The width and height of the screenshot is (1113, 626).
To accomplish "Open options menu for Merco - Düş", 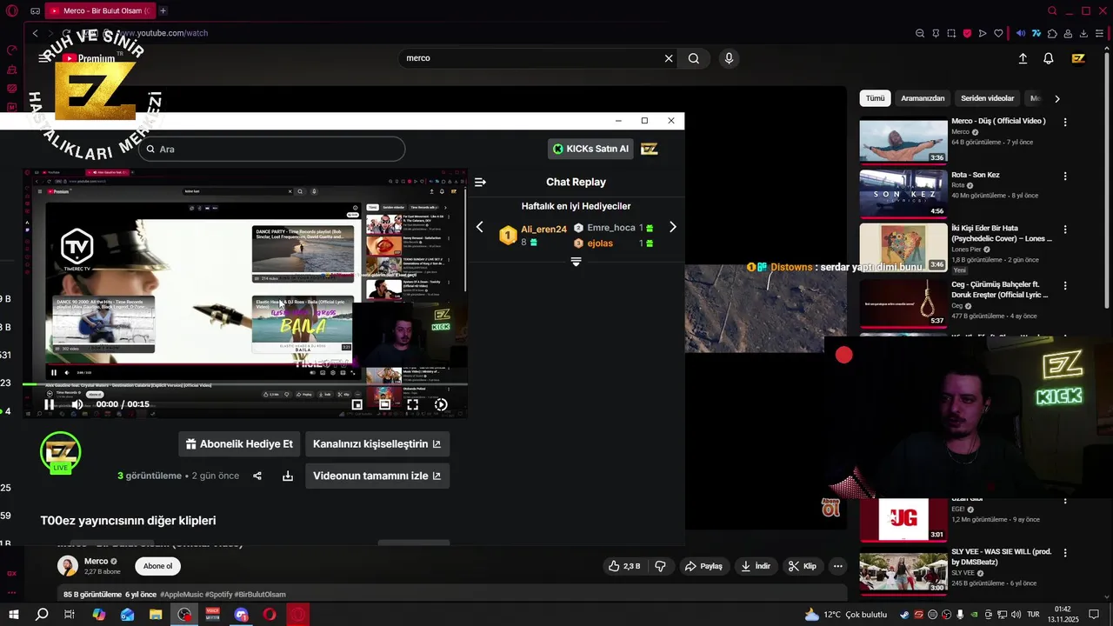I will (x=1065, y=123).
